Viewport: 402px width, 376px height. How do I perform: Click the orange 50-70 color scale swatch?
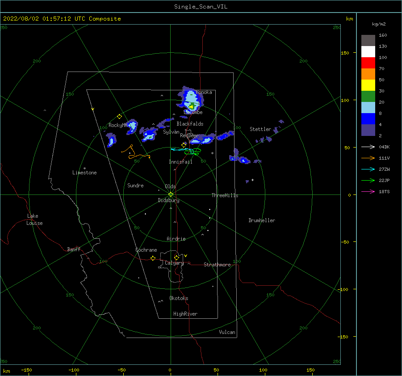pos(368,74)
